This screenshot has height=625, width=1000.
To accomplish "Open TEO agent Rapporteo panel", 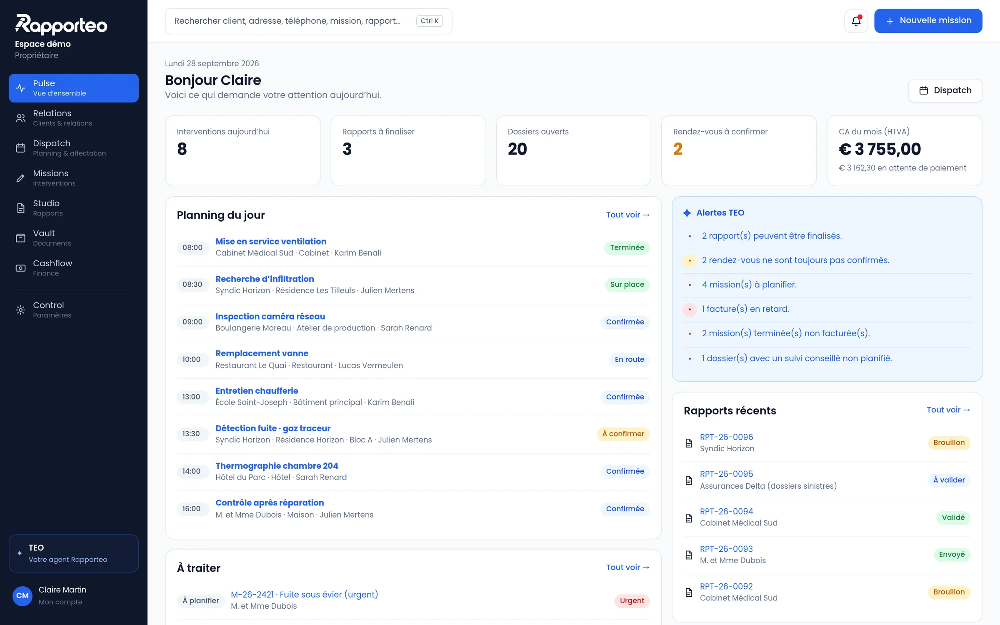I will coord(74,553).
